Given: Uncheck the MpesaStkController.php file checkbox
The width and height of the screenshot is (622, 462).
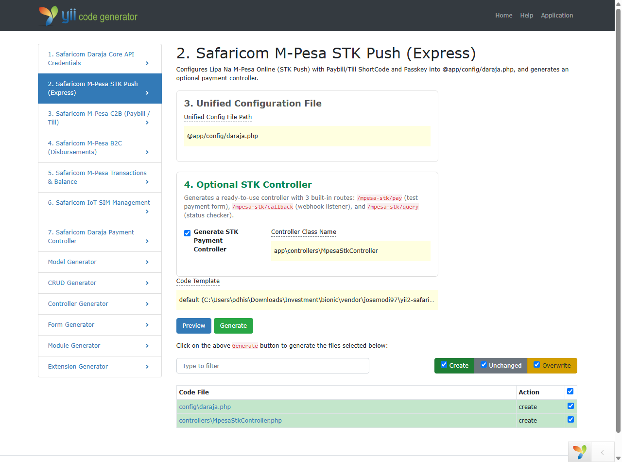Looking at the screenshot, I should pos(570,420).
